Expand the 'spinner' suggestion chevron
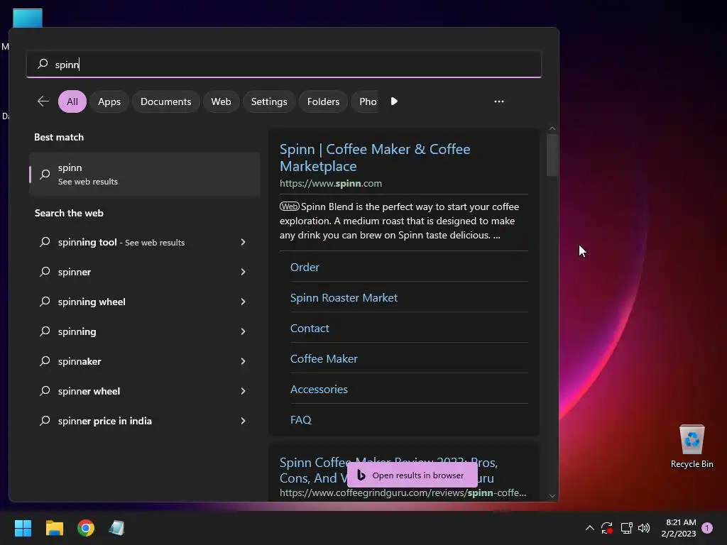This screenshot has width=727, height=545. click(x=243, y=272)
